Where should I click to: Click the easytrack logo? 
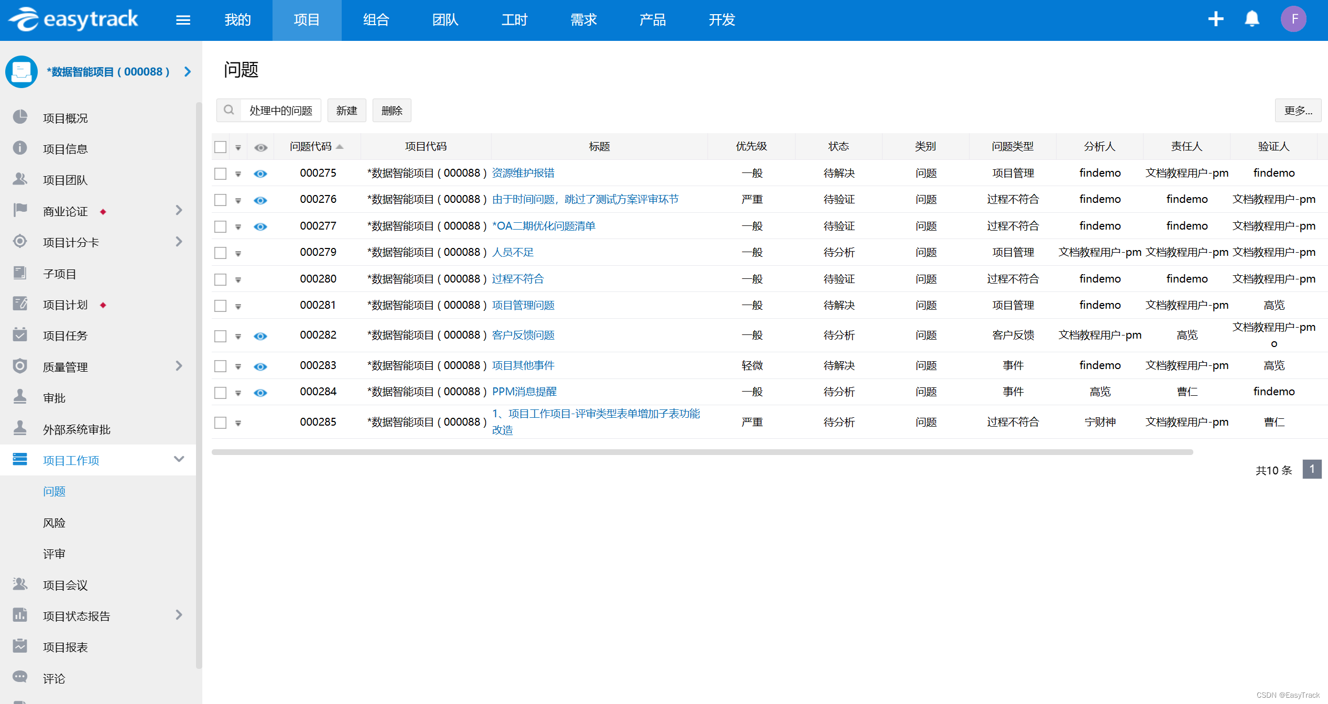tap(73, 19)
